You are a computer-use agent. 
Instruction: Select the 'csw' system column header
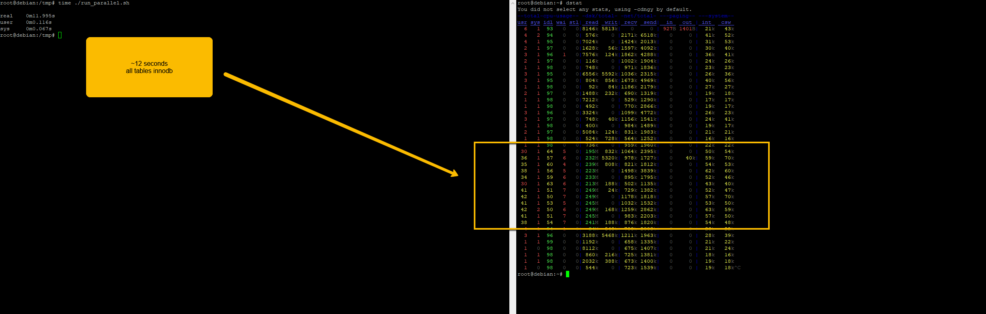click(x=726, y=23)
